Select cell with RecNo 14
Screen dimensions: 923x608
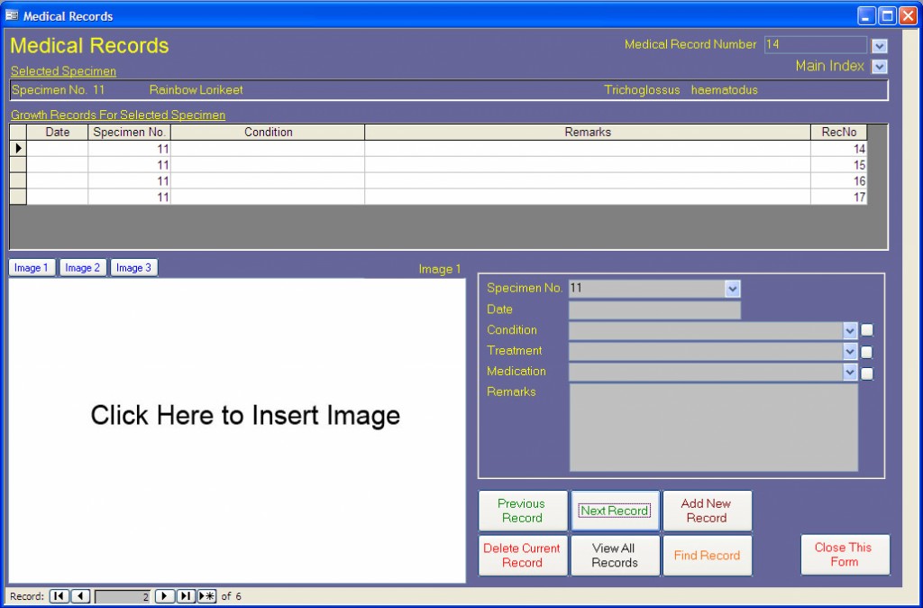point(839,149)
